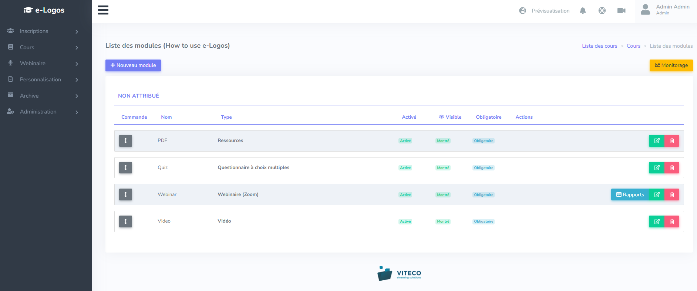Image resolution: width=697 pixels, height=291 pixels.
Task: Go to Liste des cours breadcrumb link
Action: click(599, 46)
